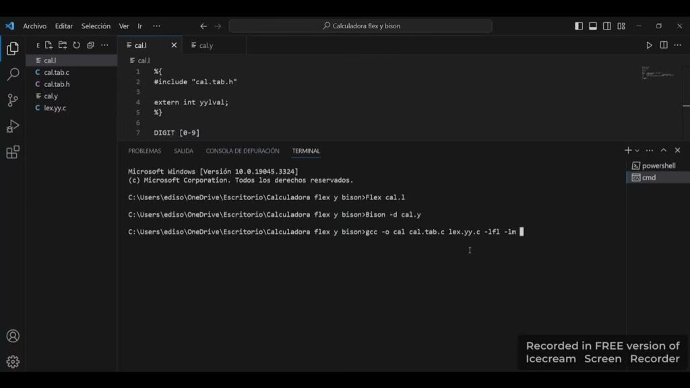Open the Source Control view
This screenshot has width=690, height=388.
point(12,100)
